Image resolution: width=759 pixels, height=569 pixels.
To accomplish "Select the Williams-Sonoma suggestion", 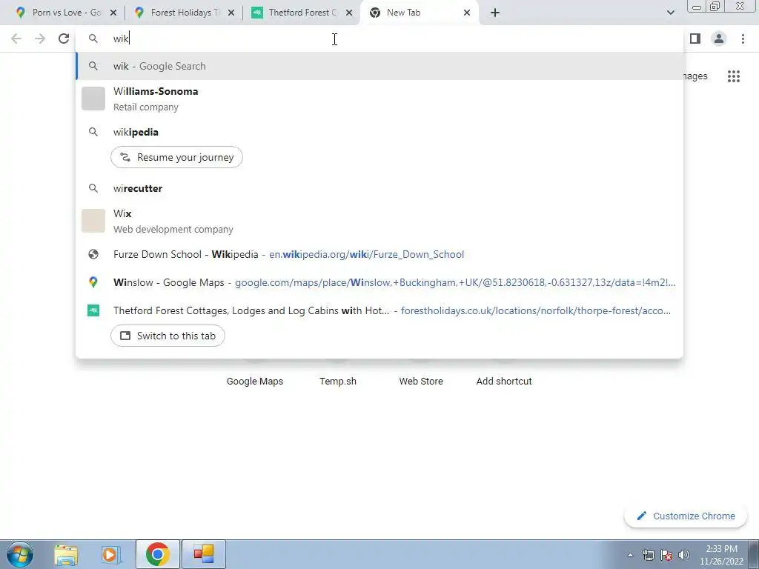I will pyautogui.click(x=379, y=99).
